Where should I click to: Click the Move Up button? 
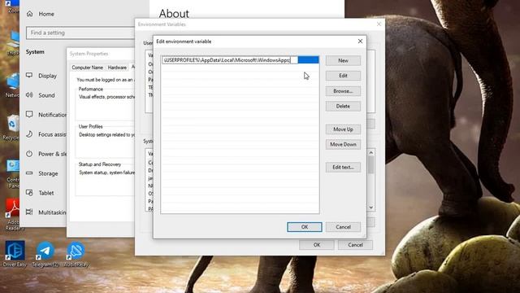(343, 129)
